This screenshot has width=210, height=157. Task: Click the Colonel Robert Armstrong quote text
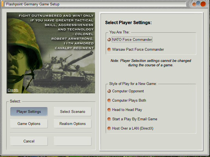coord(56,32)
